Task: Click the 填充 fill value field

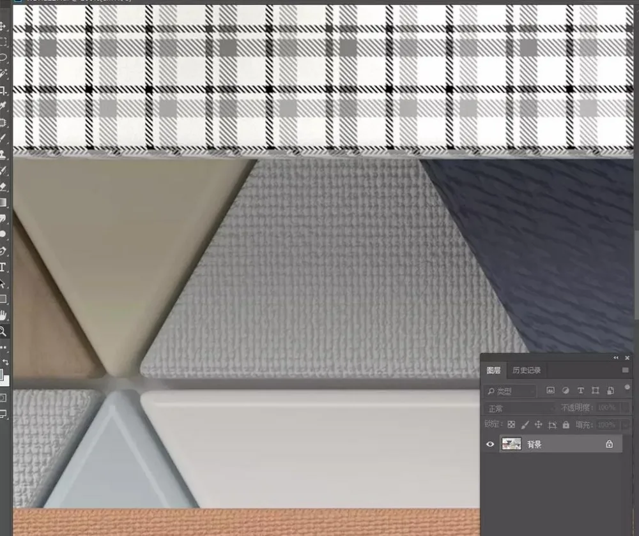Action: tap(607, 425)
